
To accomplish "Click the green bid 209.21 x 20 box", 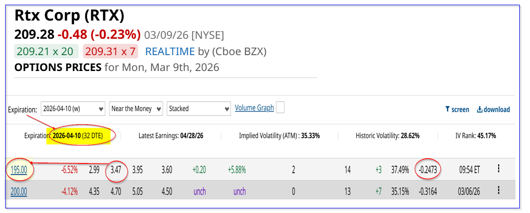I will pyautogui.click(x=44, y=51).
